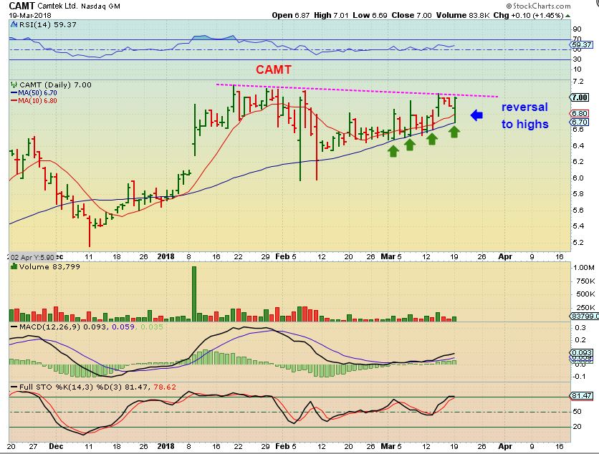Click the 81.47 tag on stochastic axis

point(581,396)
